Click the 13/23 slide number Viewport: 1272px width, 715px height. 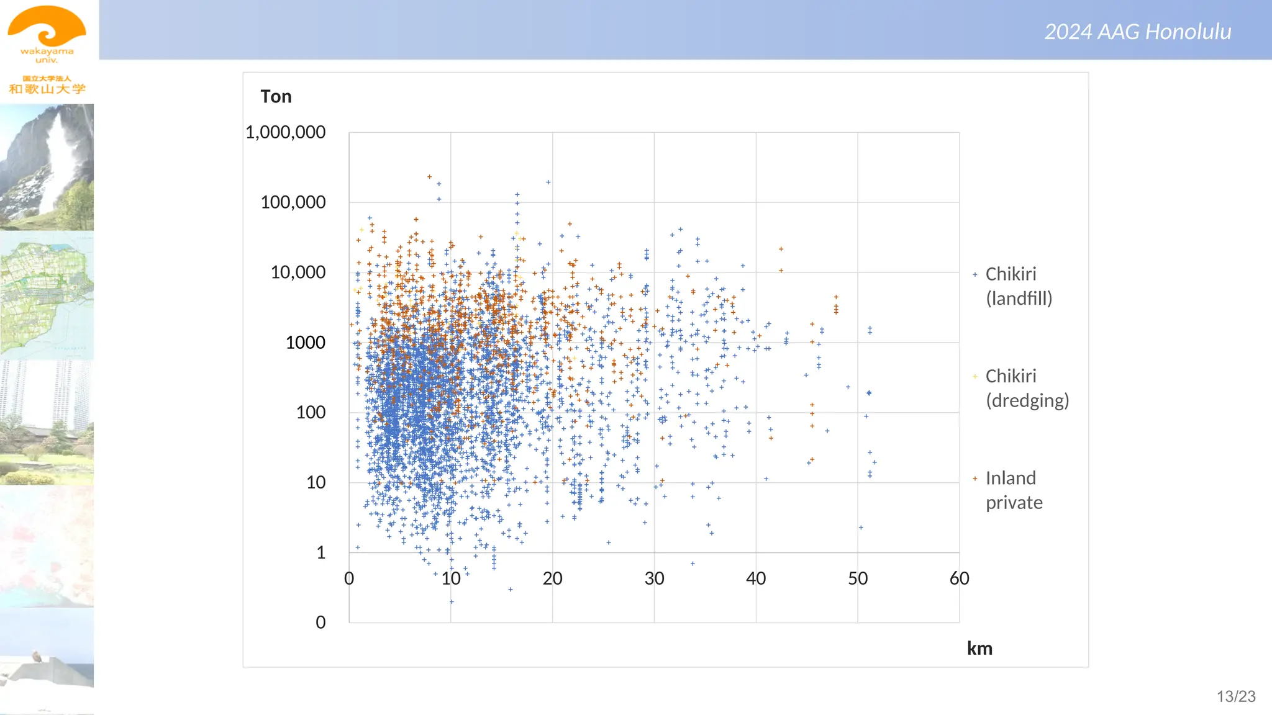tap(1235, 696)
